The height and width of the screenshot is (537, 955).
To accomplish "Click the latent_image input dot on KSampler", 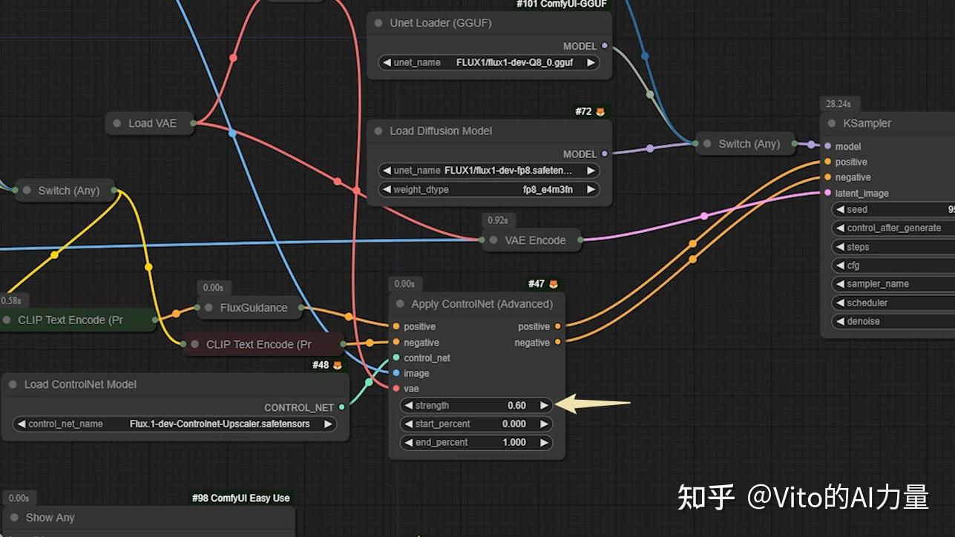I will [x=826, y=193].
